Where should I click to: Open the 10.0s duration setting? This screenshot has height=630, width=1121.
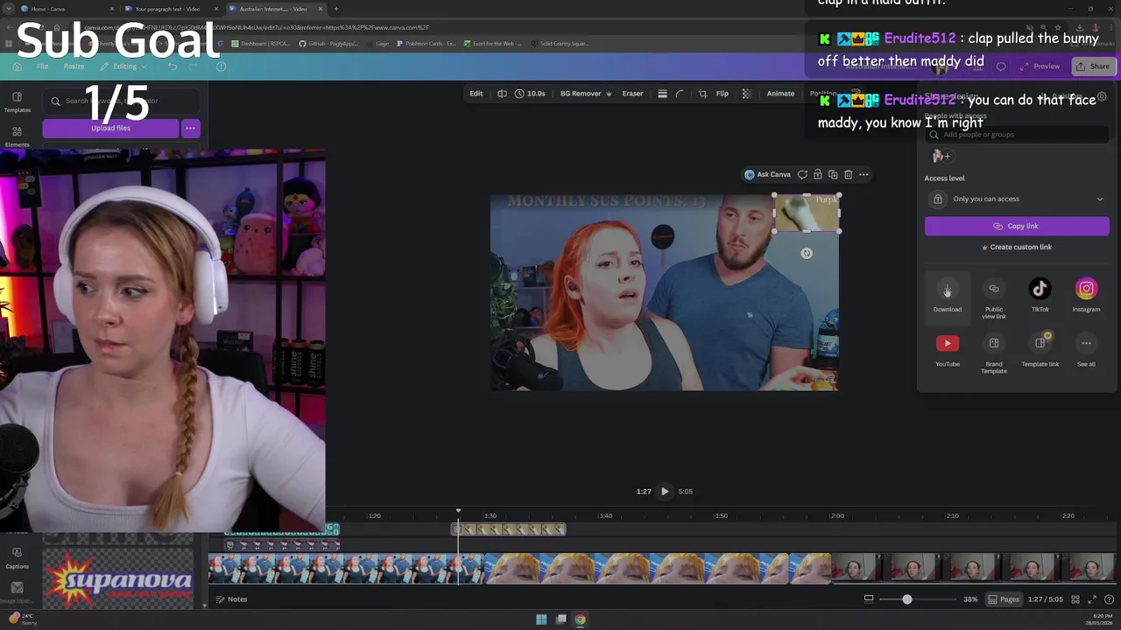(x=530, y=94)
